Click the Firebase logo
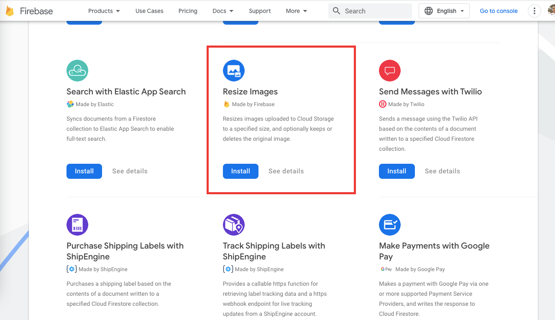Viewport: 555px width, 320px height. tap(29, 11)
